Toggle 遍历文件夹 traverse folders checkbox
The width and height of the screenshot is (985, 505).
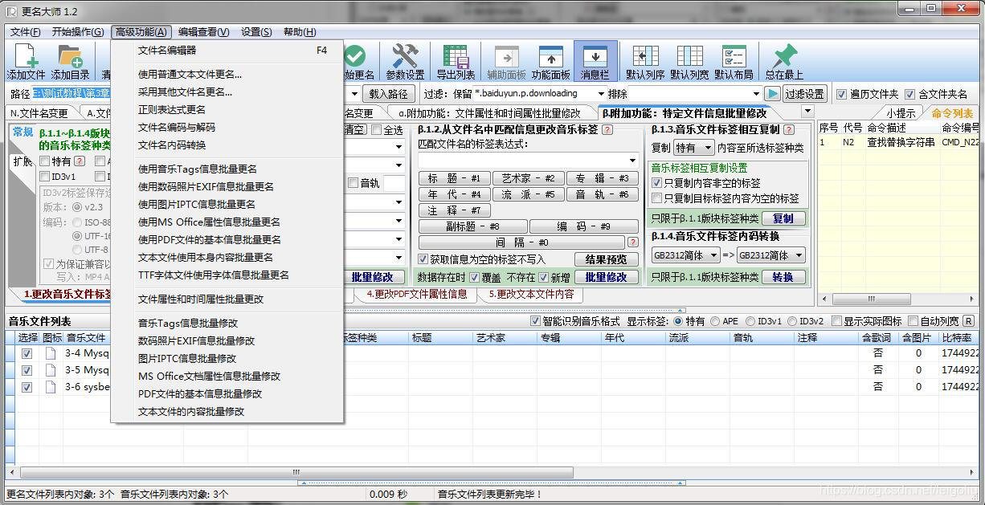pos(842,94)
